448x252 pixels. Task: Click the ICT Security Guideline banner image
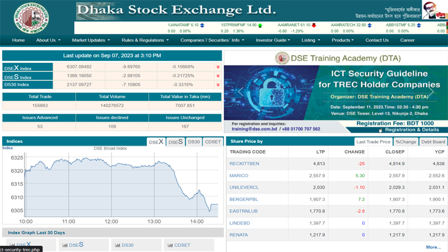coord(335,92)
